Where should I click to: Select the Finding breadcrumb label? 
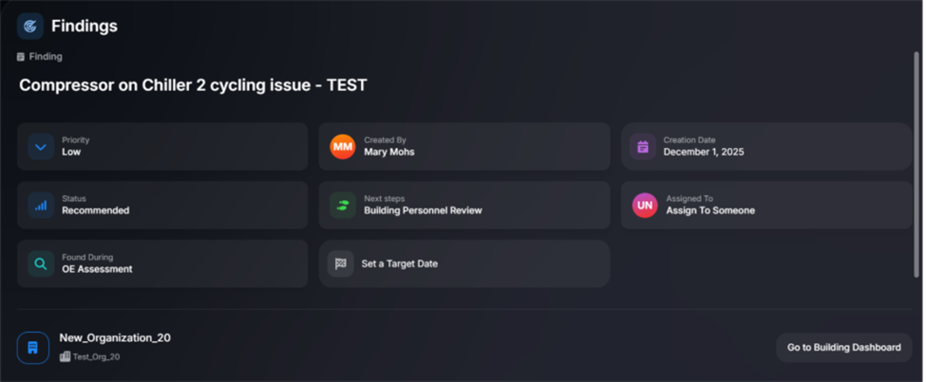pyautogui.click(x=46, y=57)
